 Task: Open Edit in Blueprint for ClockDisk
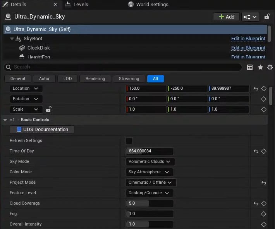click(x=248, y=48)
